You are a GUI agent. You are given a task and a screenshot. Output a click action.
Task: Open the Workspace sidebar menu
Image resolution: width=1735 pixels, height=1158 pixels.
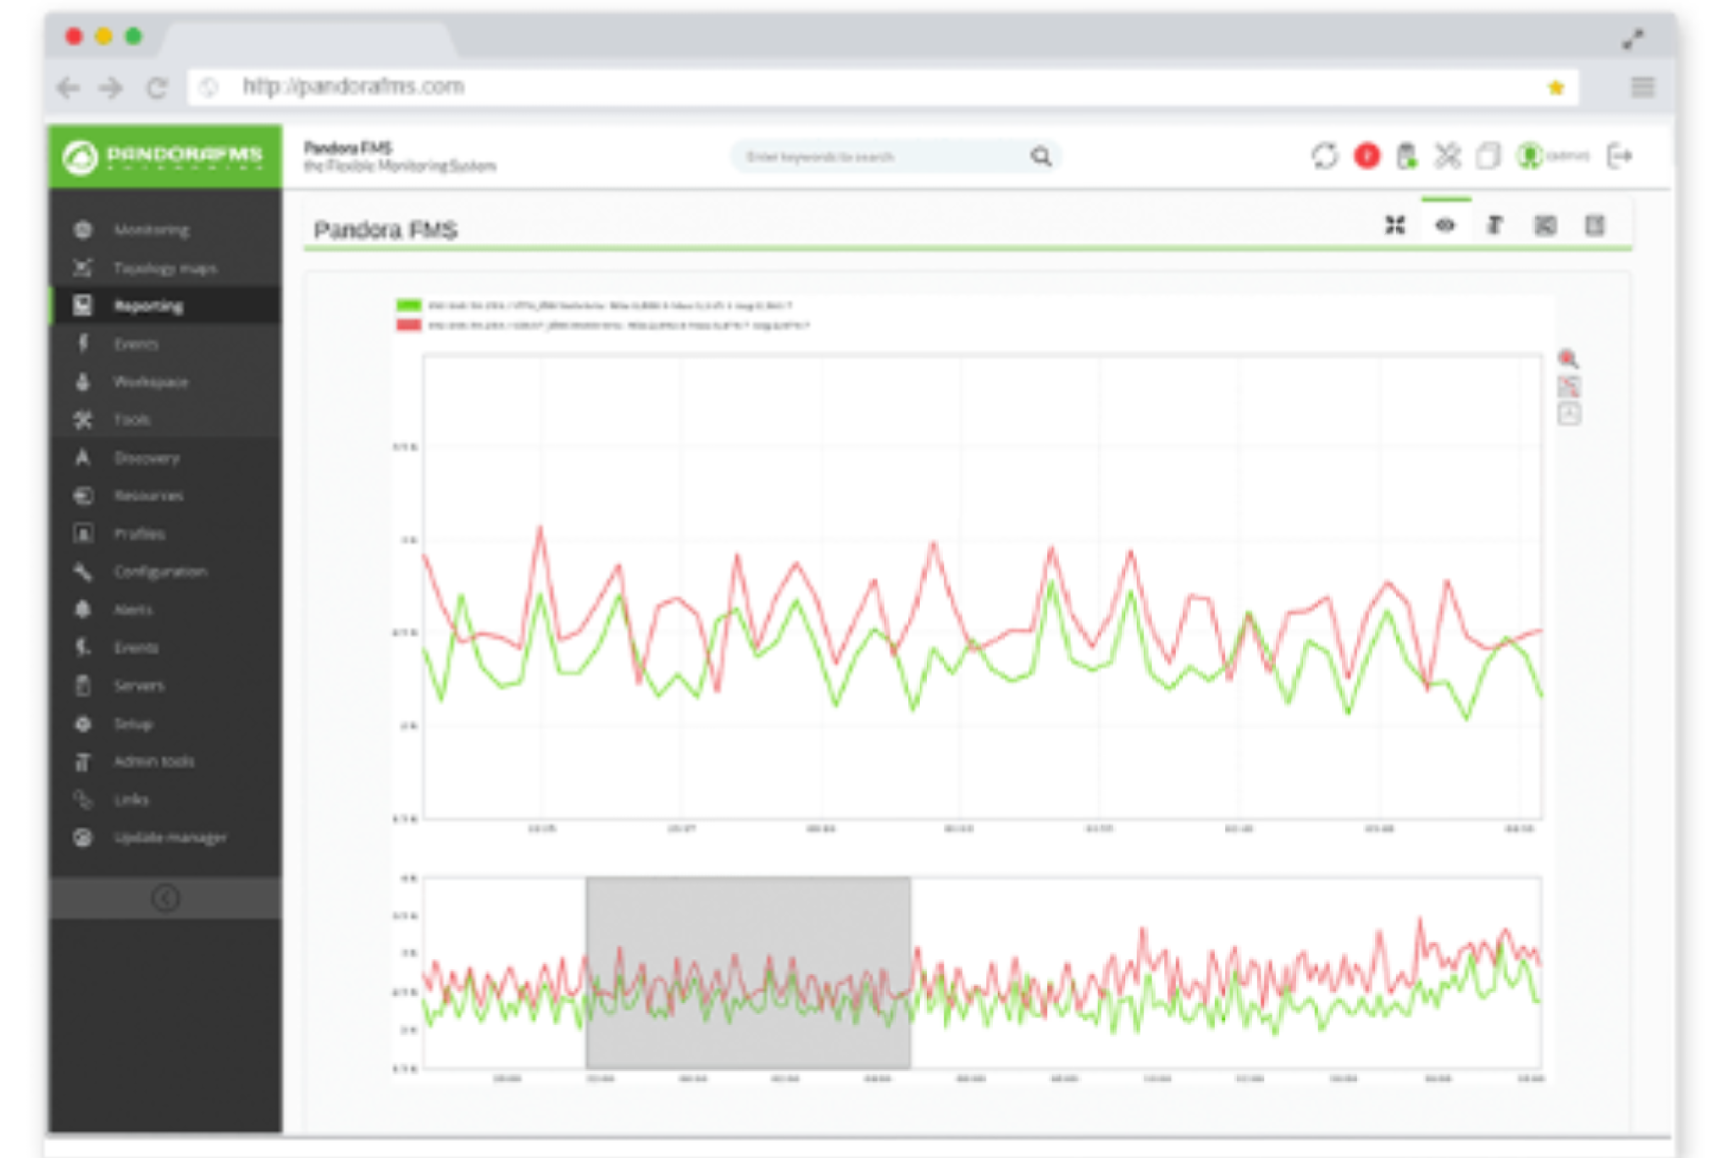(x=165, y=382)
